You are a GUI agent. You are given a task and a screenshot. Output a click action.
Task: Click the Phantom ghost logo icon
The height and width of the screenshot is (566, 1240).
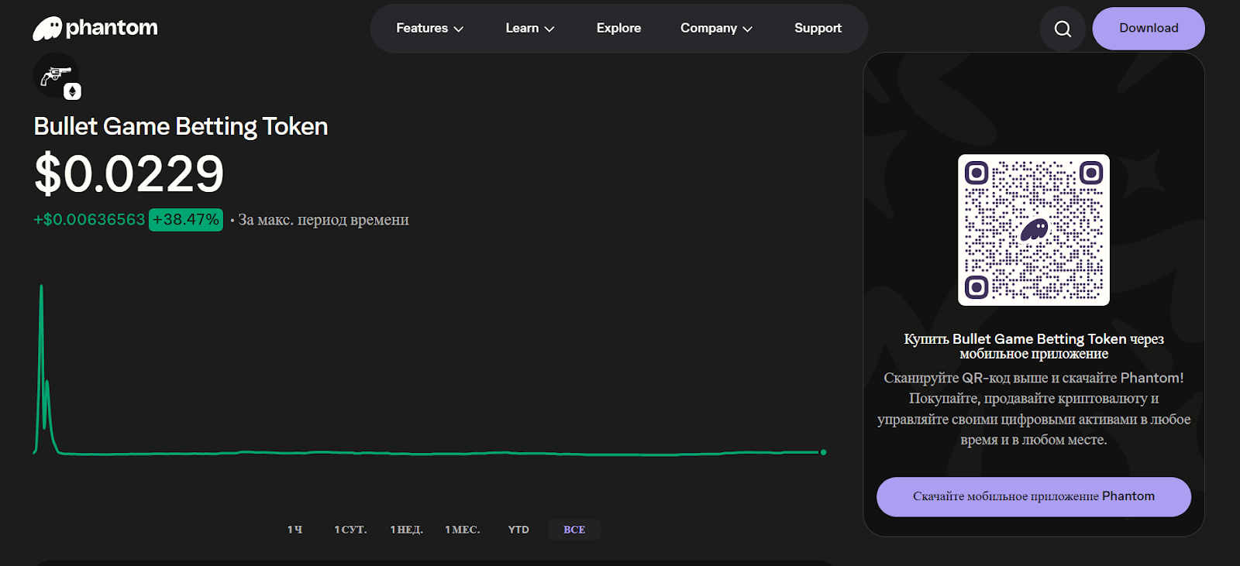47,29
